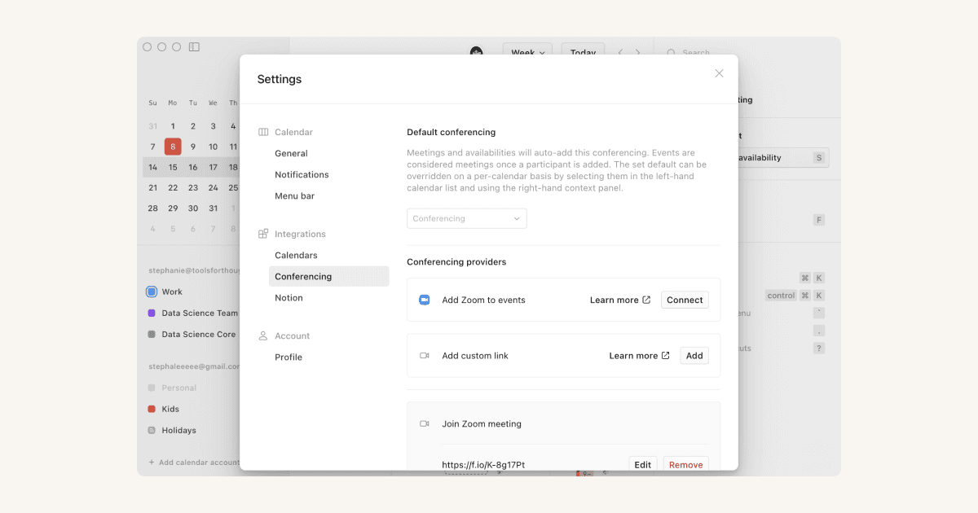
Task: Connect Zoom to events
Action: pos(685,300)
